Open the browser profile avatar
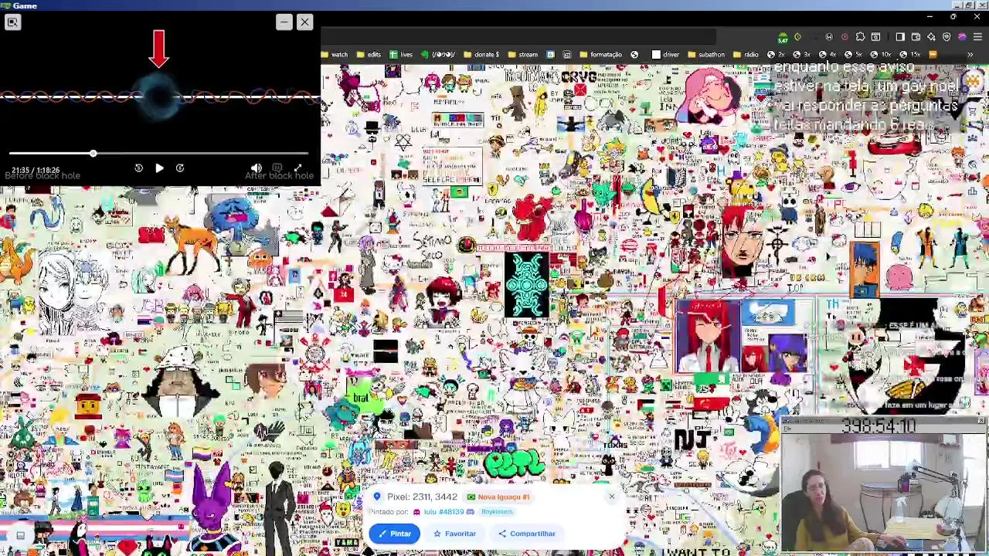This screenshot has width=989, height=556. click(x=962, y=37)
